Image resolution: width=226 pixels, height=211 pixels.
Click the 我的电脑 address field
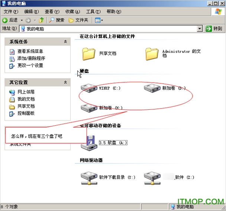(x=109, y=29)
